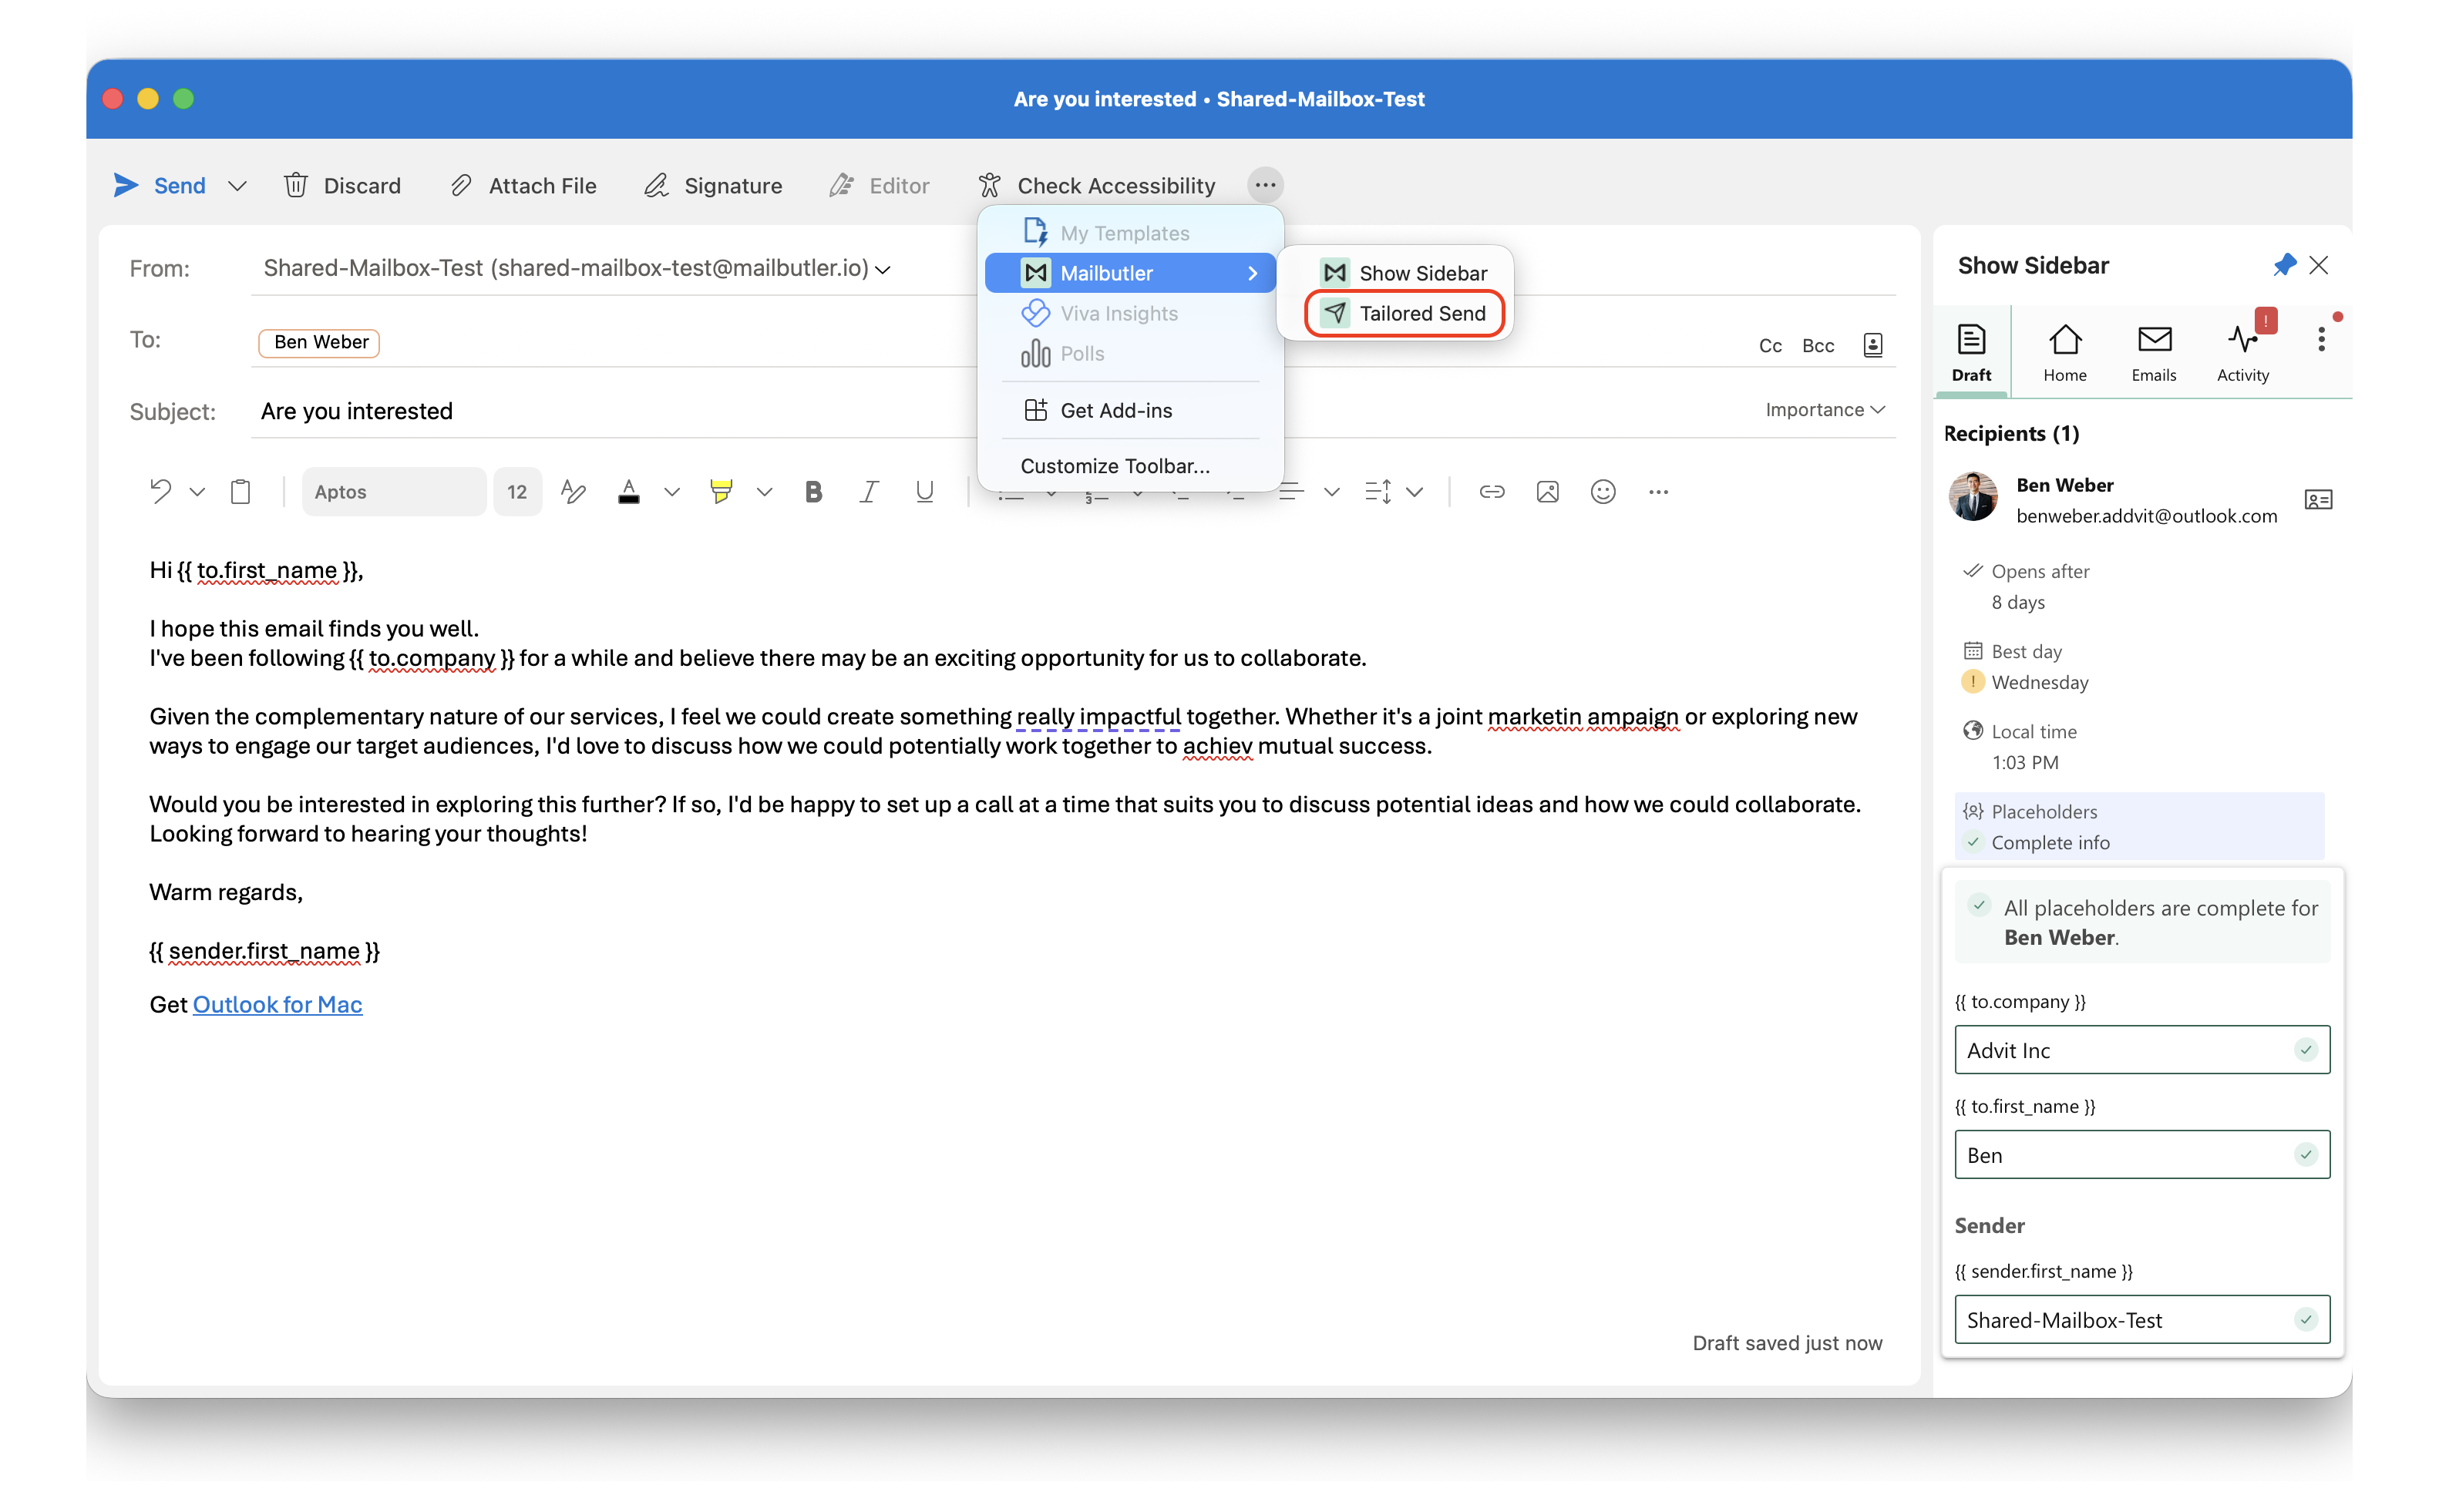2439x1512 pixels.
Task: Click the formatting bar more options ellipsis
Action: [x=1658, y=492]
